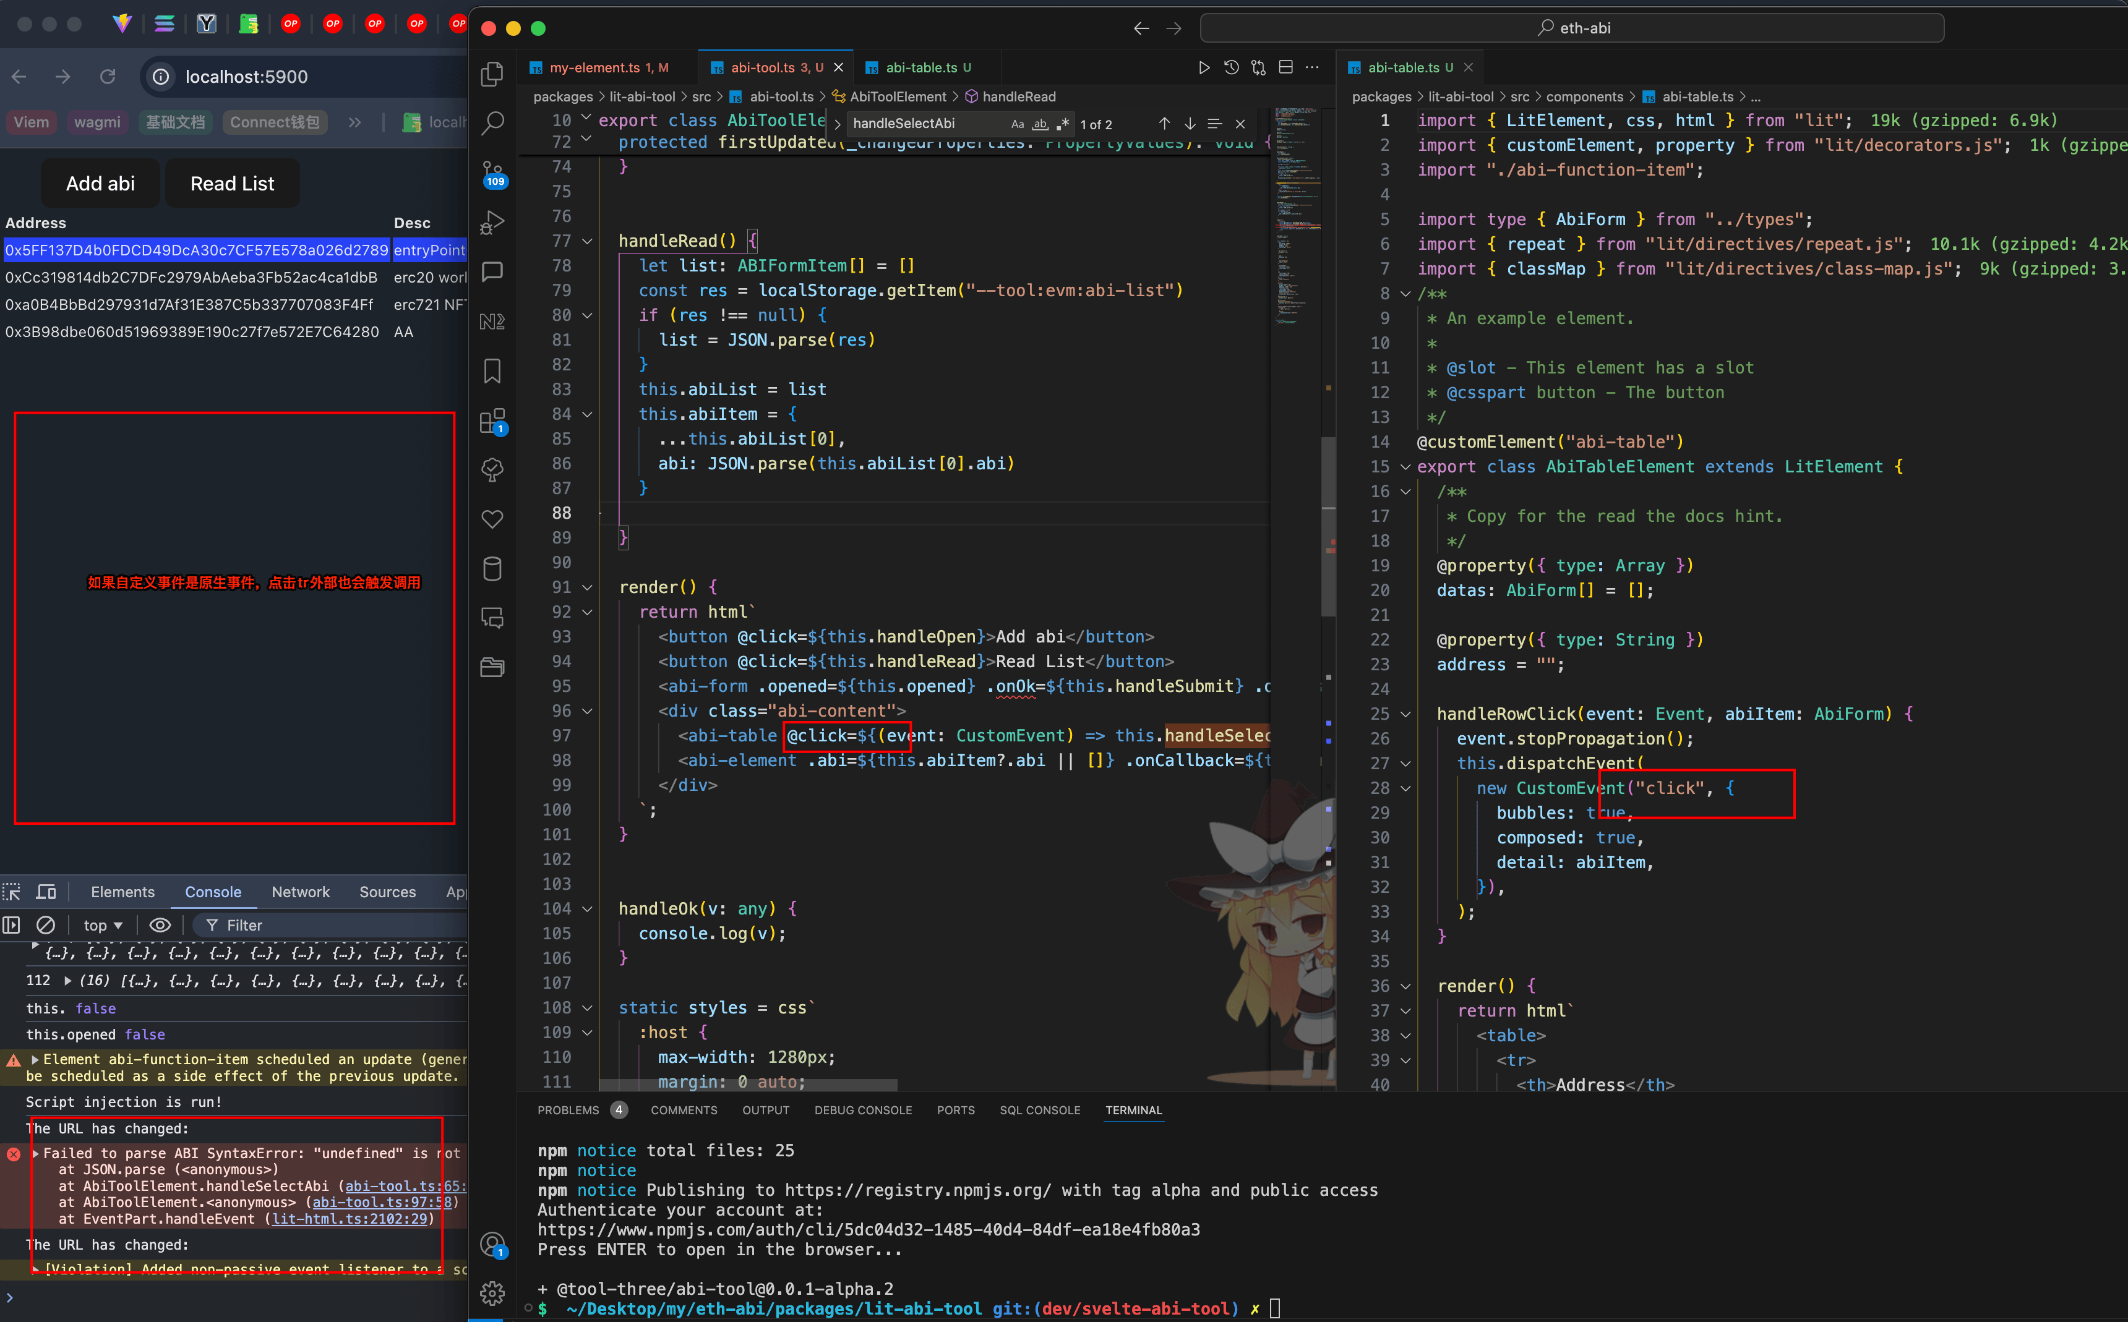Click the 'Read List' button on web page
Image resolution: width=2128 pixels, height=1322 pixels.
tap(232, 184)
